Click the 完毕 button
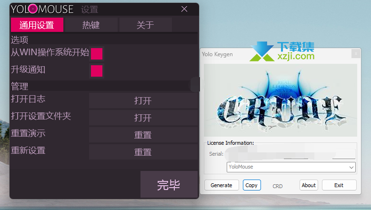This screenshot has width=371, height=210. pos(169,184)
